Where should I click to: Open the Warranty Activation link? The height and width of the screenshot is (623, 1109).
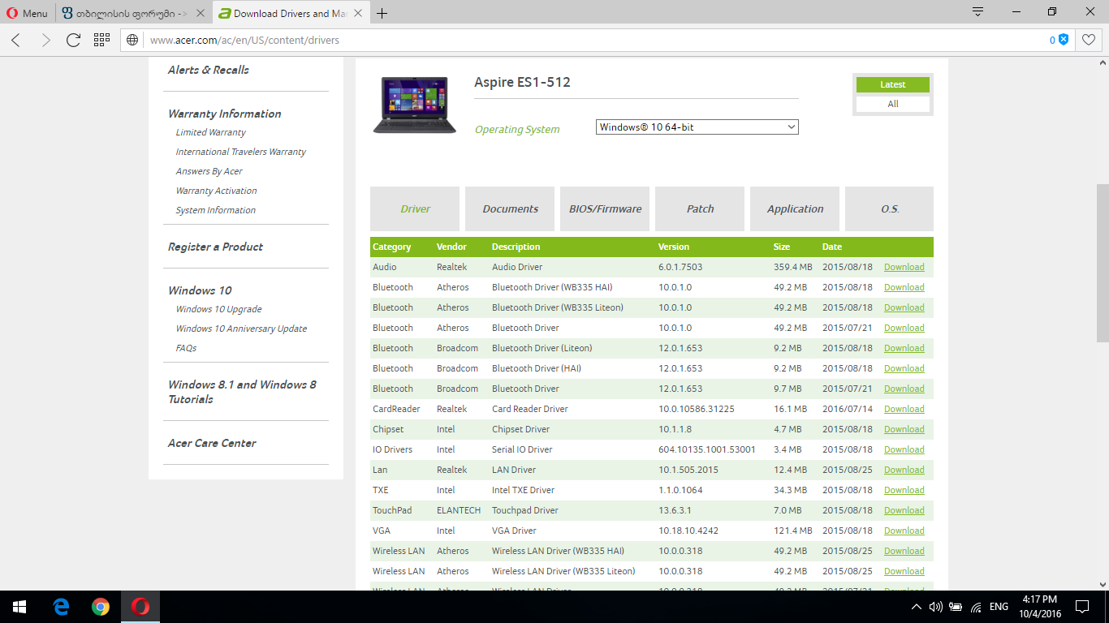pos(217,191)
